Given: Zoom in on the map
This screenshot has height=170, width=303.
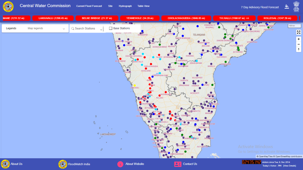Looking at the screenshot, I should tap(298, 39).
